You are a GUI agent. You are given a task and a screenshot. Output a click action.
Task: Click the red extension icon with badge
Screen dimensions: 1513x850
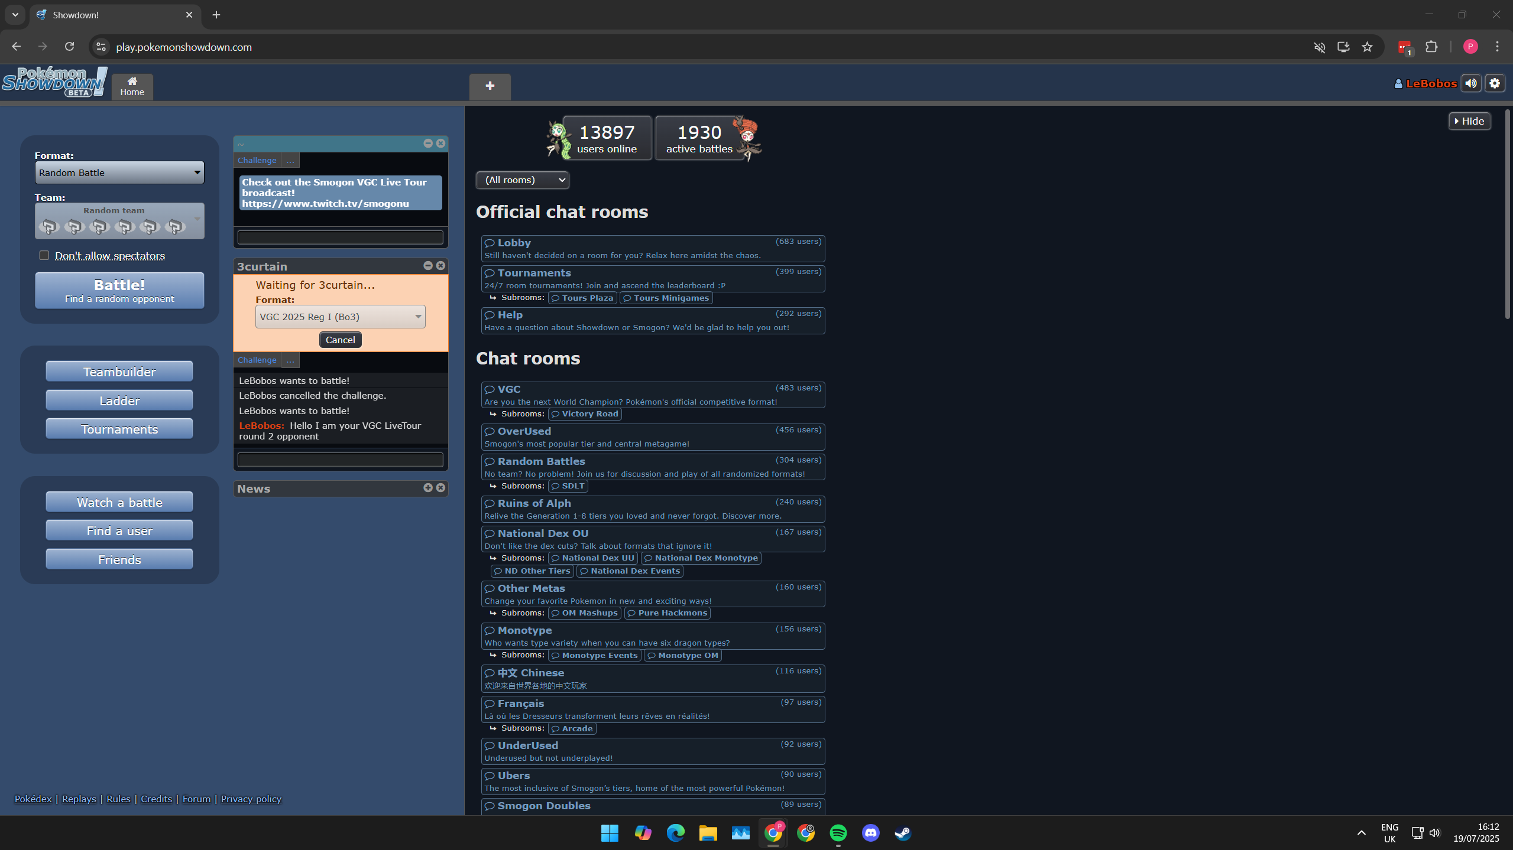(x=1405, y=47)
